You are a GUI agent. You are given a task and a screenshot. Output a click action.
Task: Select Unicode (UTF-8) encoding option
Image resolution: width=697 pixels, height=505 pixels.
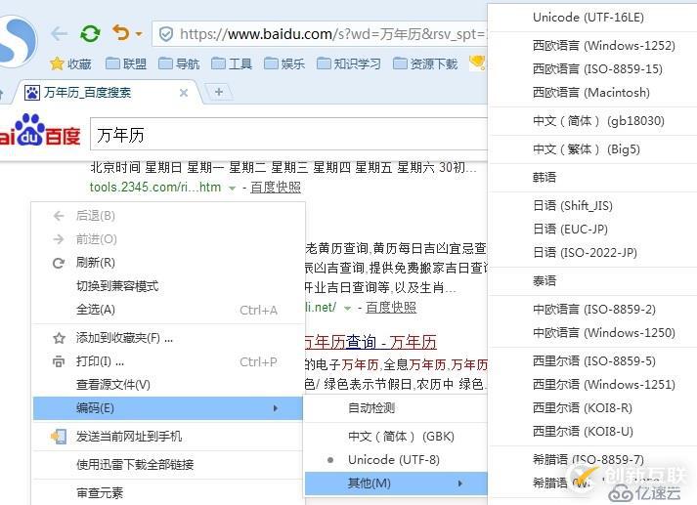(397, 460)
